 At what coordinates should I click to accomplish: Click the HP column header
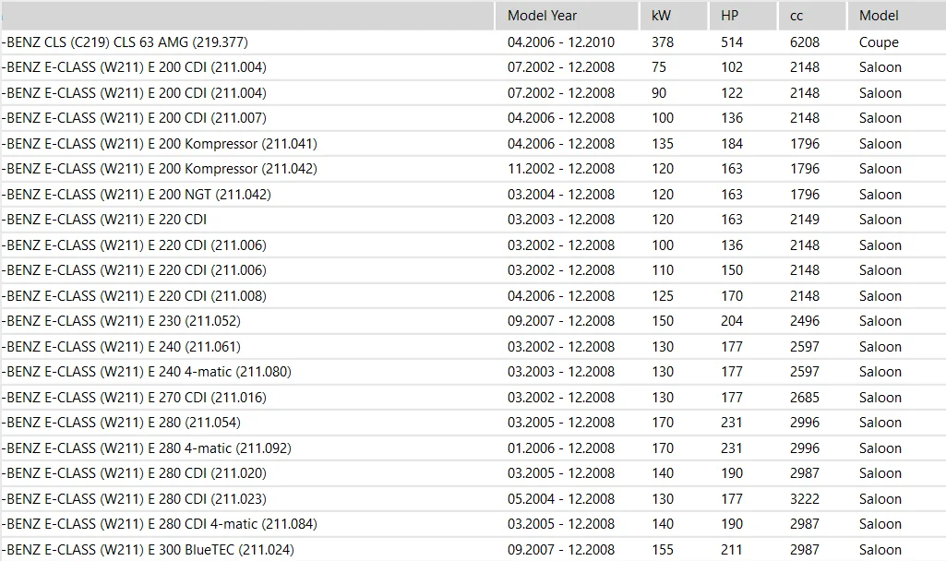(x=743, y=16)
